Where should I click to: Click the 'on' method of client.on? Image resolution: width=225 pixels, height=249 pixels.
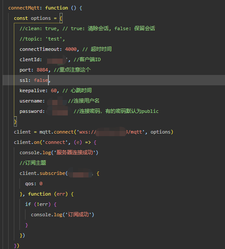point(37,142)
